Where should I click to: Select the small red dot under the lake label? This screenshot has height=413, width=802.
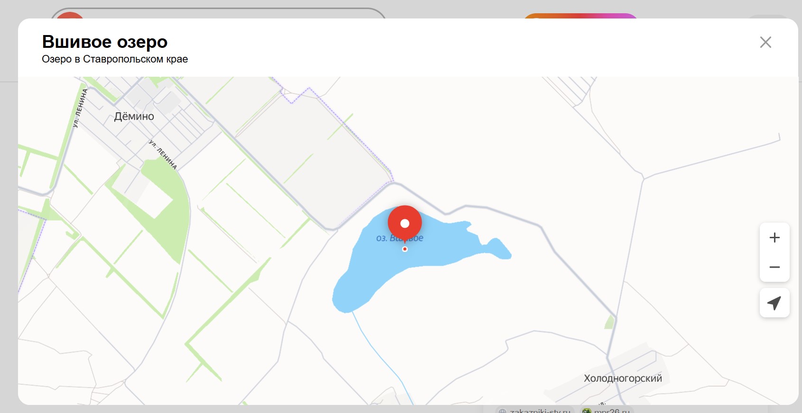(x=405, y=249)
